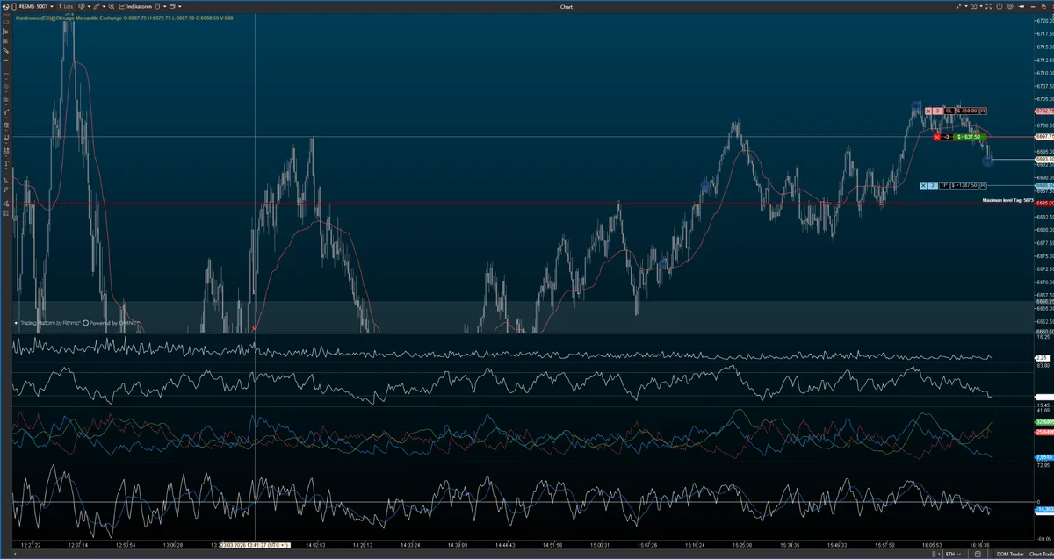Select the pitchfork drawing tool in left sidebar
1054x559 pixels.
click(x=6, y=112)
